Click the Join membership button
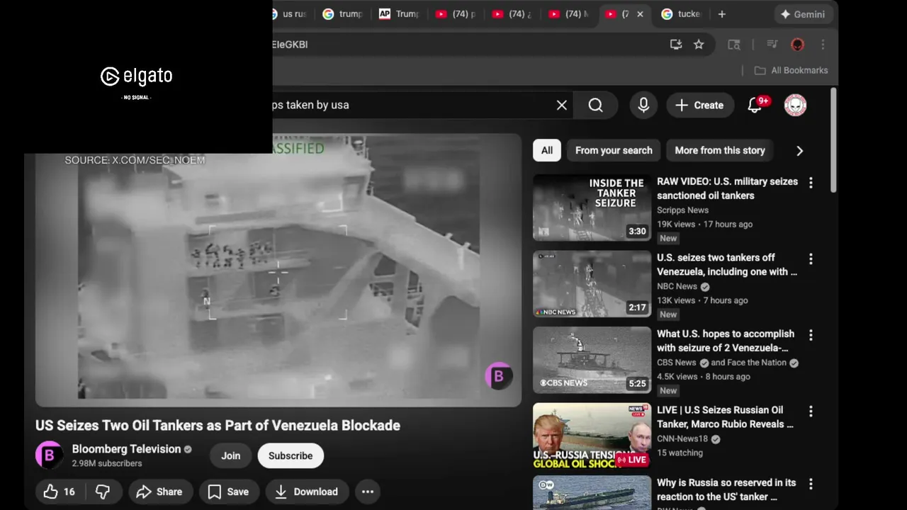The width and height of the screenshot is (907, 510). pos(230,455)
